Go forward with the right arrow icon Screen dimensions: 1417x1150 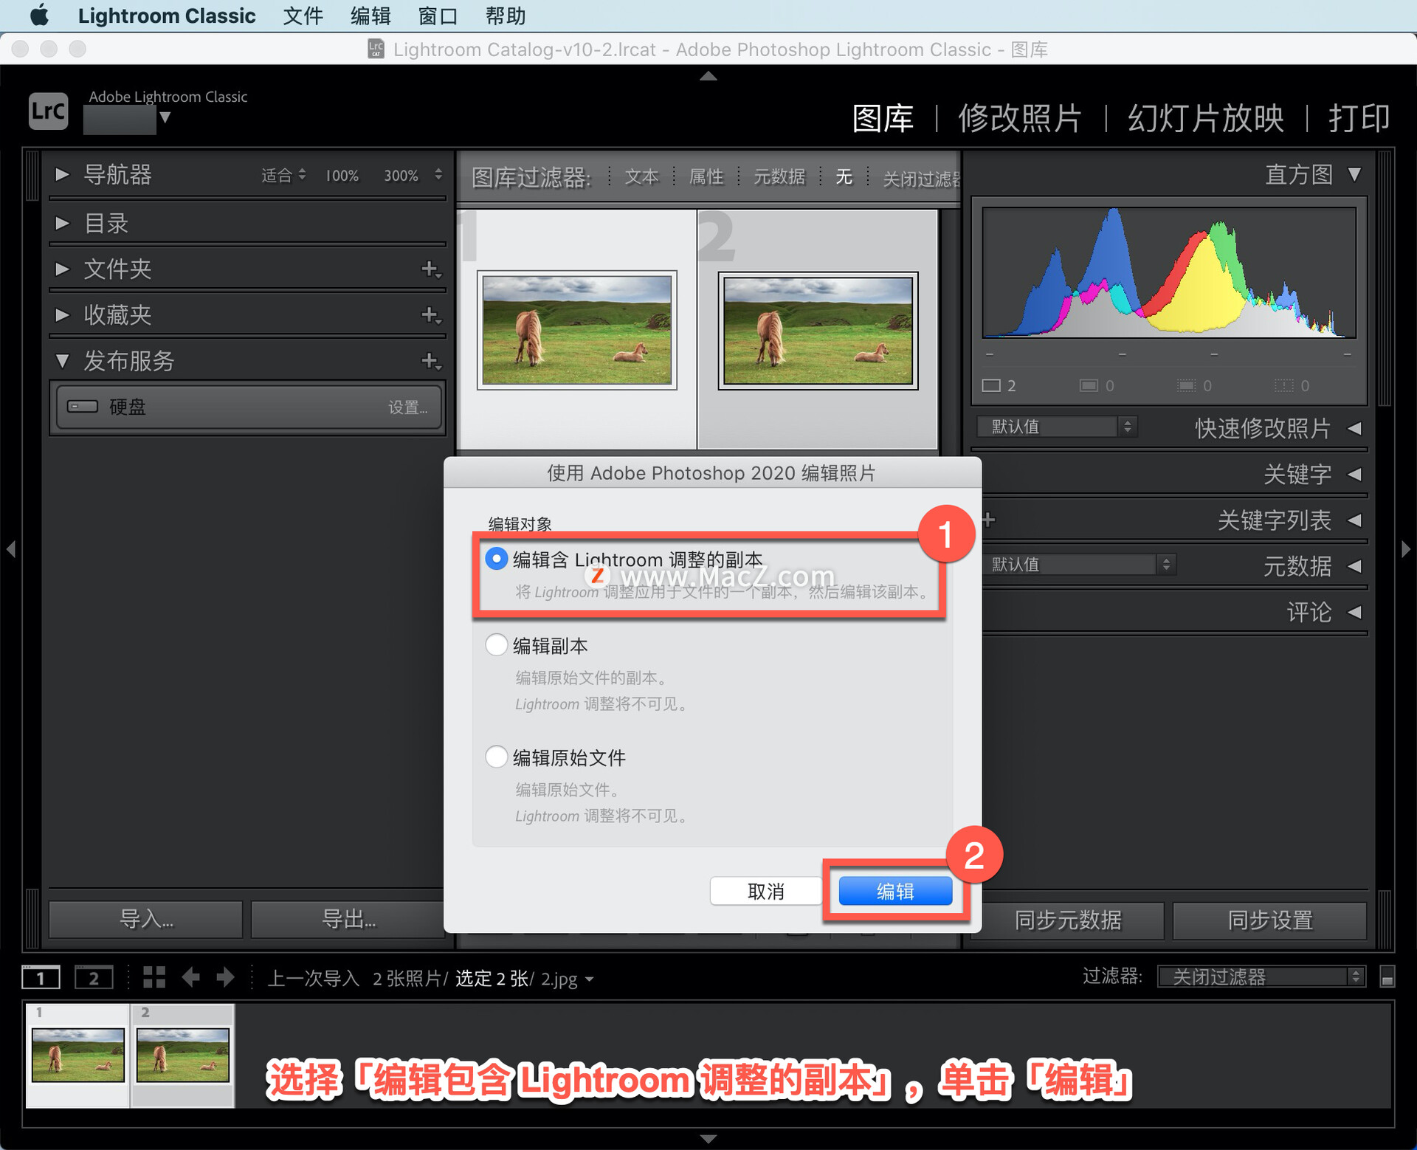[225, 977]
